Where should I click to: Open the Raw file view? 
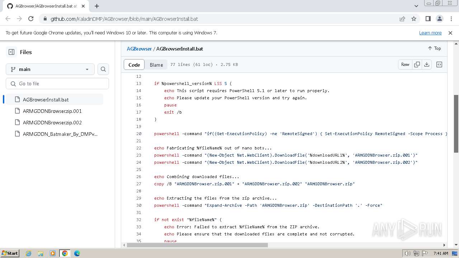(405, 64)
